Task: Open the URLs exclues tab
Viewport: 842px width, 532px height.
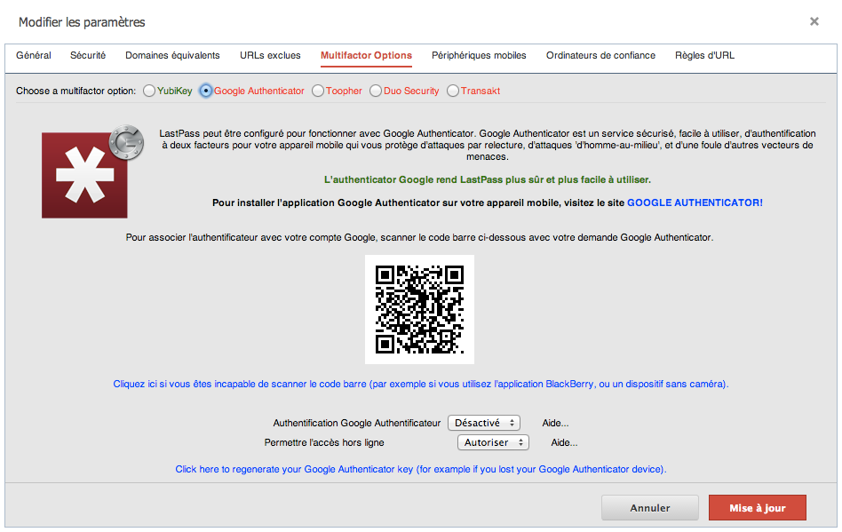Action: pyautogui.click(x=270, y=55)
